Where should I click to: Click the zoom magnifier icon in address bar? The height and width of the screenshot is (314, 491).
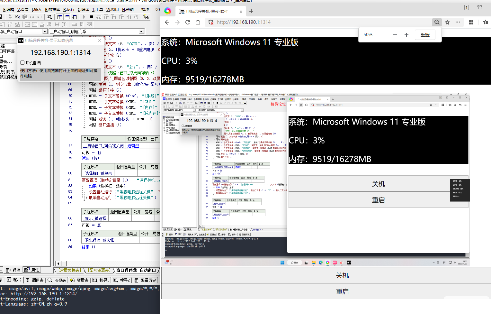(437, 22)
